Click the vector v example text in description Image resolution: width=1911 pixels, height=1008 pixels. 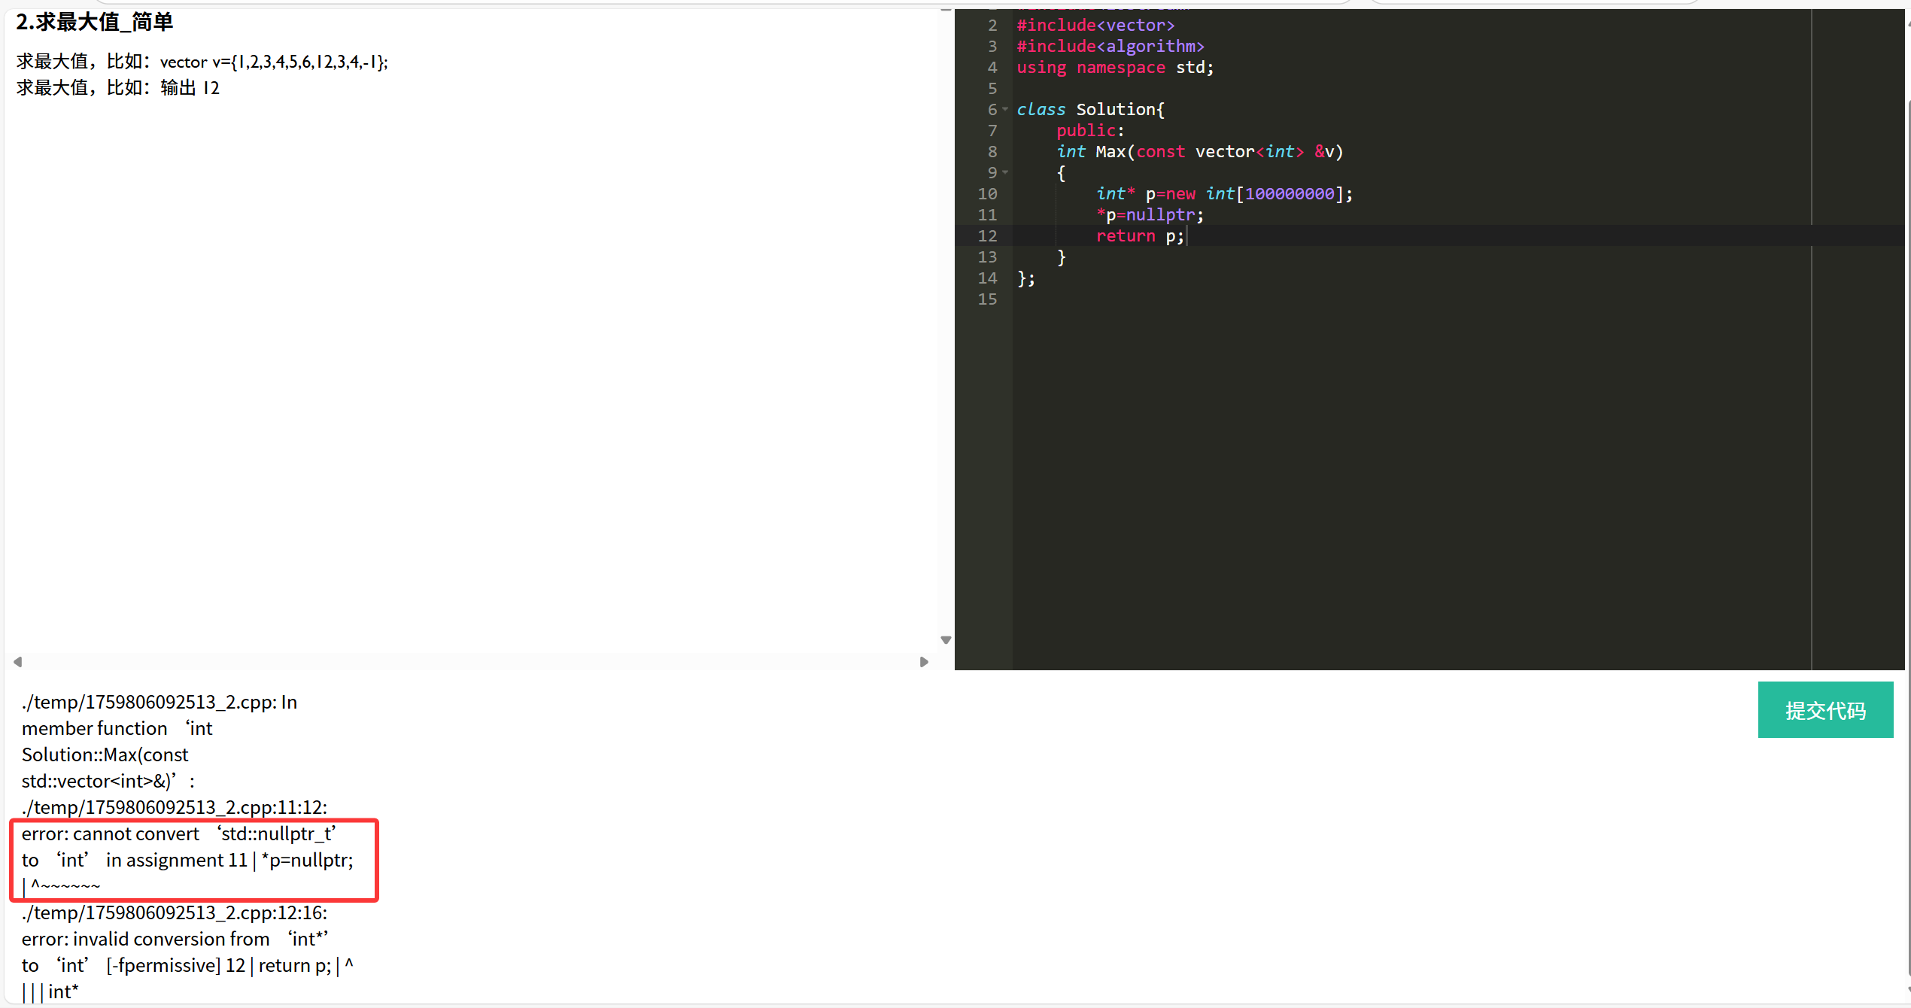click(x=274, y=62)
